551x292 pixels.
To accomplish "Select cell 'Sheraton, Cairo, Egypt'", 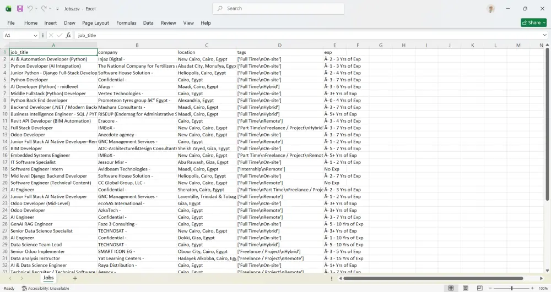I will (207, 190).
